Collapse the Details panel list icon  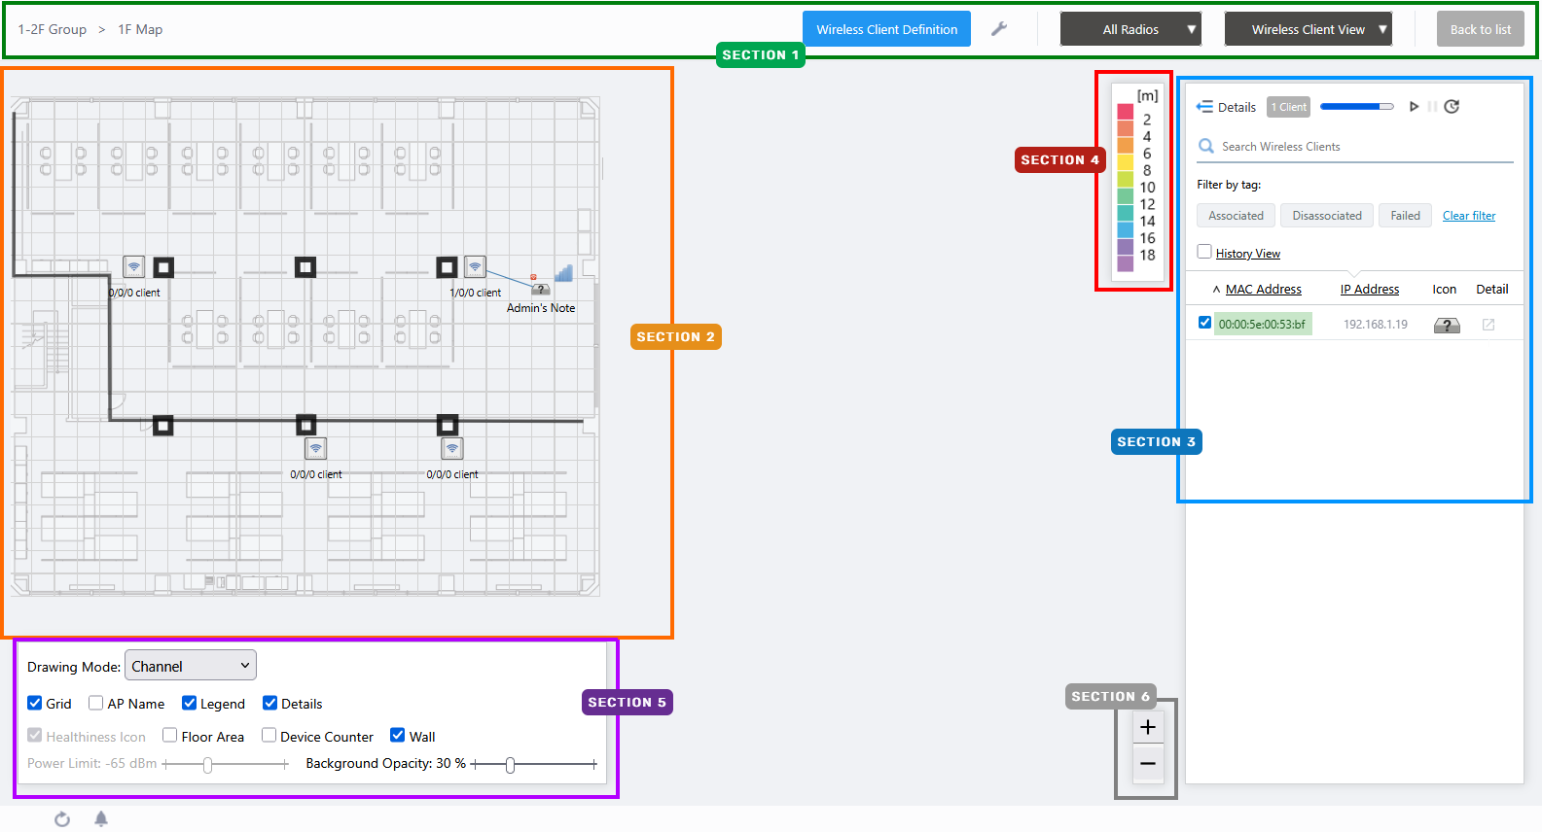click(x=1204, y=107)
